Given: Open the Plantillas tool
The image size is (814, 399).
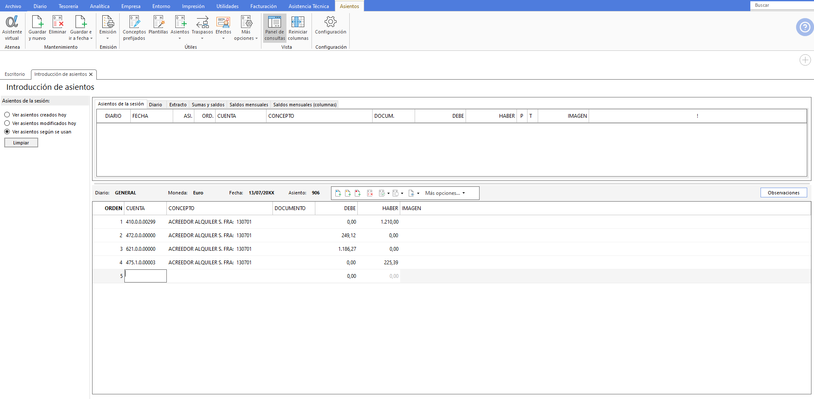Looking at the screenshot, I should coord(158,25).
